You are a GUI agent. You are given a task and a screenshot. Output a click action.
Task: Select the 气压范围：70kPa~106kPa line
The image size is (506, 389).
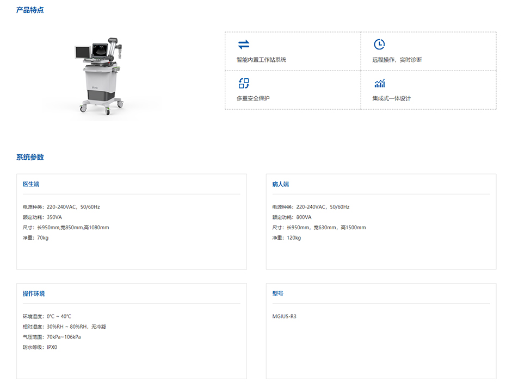(x=52, y=337)
